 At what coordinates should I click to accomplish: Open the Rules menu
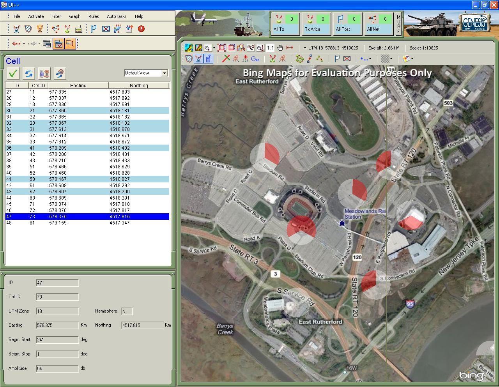coord(94,16)
